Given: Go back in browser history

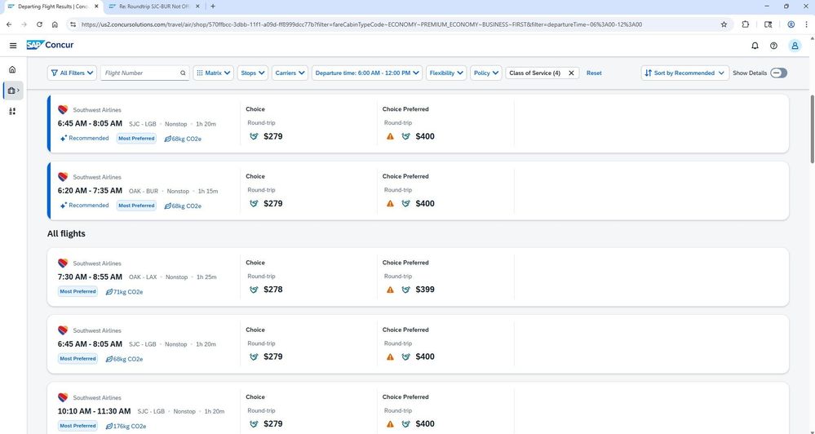Looking at the screenshot, I should [x=9, y=24].
